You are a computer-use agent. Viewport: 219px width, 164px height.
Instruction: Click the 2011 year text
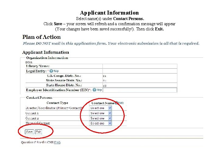click(x=29, y=62)
